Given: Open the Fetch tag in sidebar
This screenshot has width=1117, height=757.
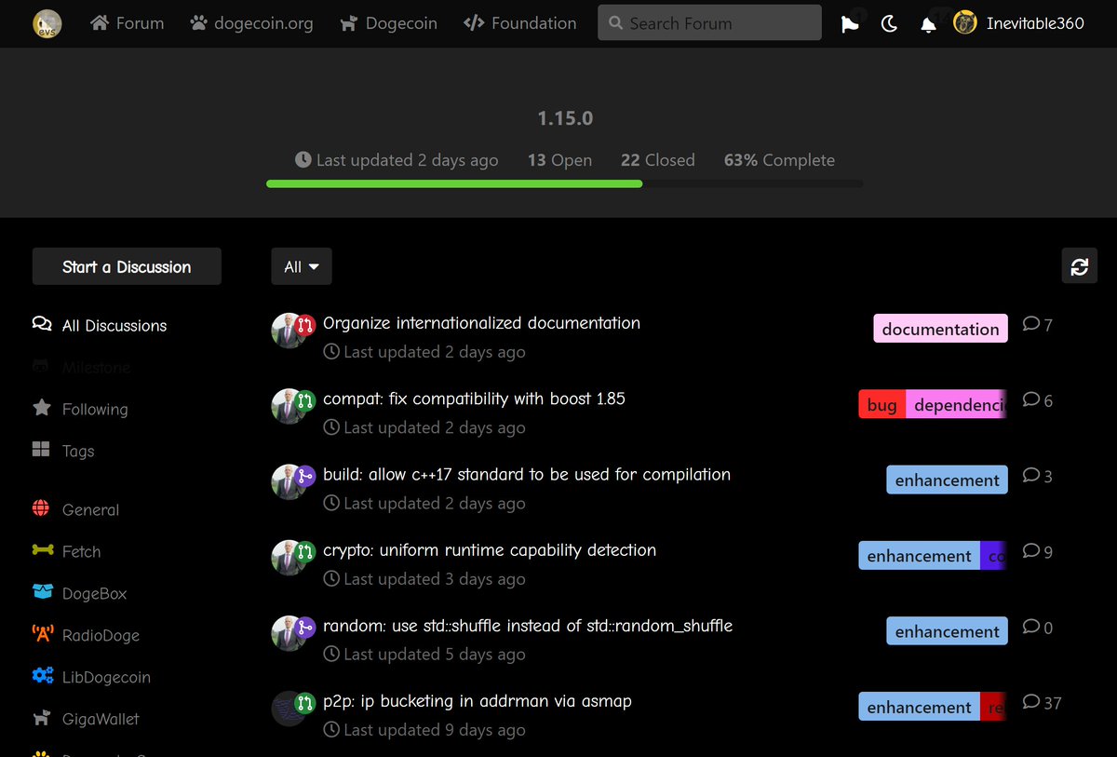Looking at the screenshot, I should [x=81, y=551].
